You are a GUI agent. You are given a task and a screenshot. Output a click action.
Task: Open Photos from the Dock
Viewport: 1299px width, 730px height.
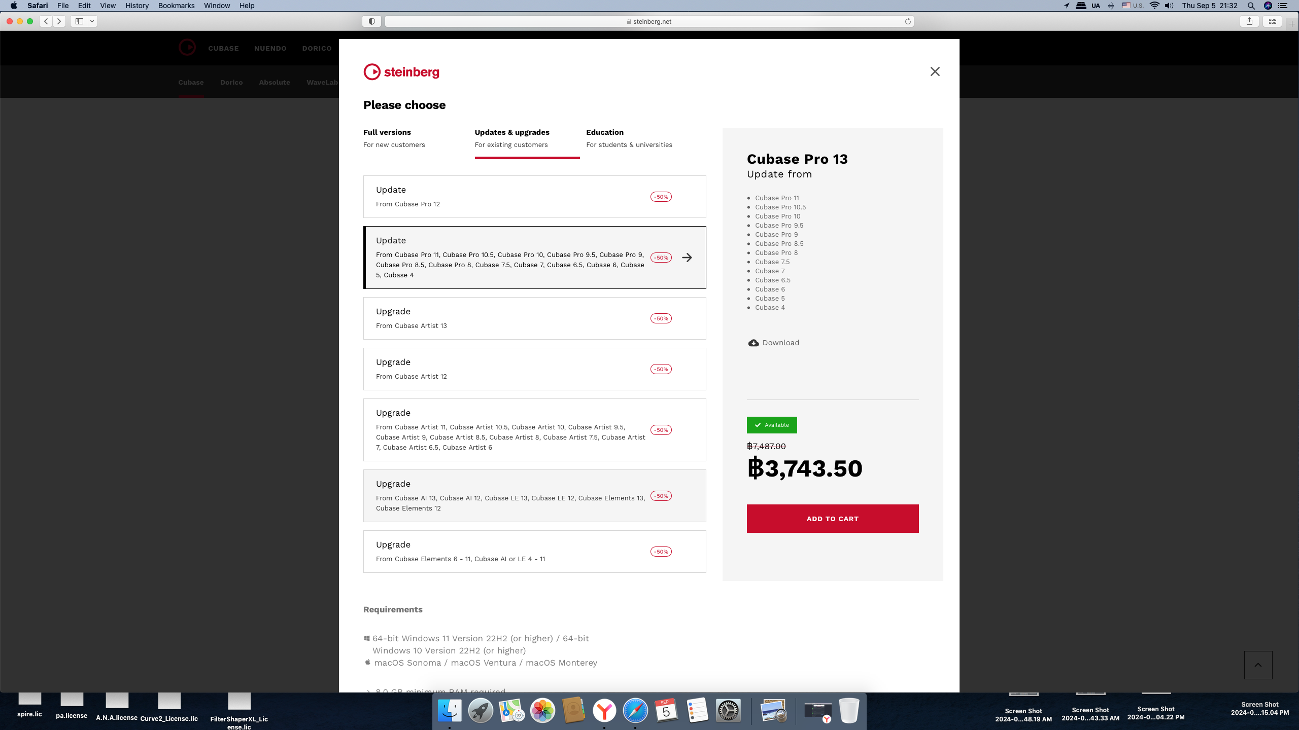coord(542,711)
